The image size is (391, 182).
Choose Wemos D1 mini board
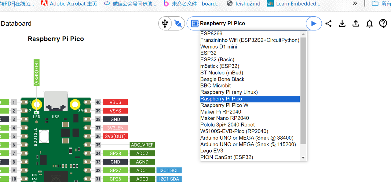[x=250, y=47]
